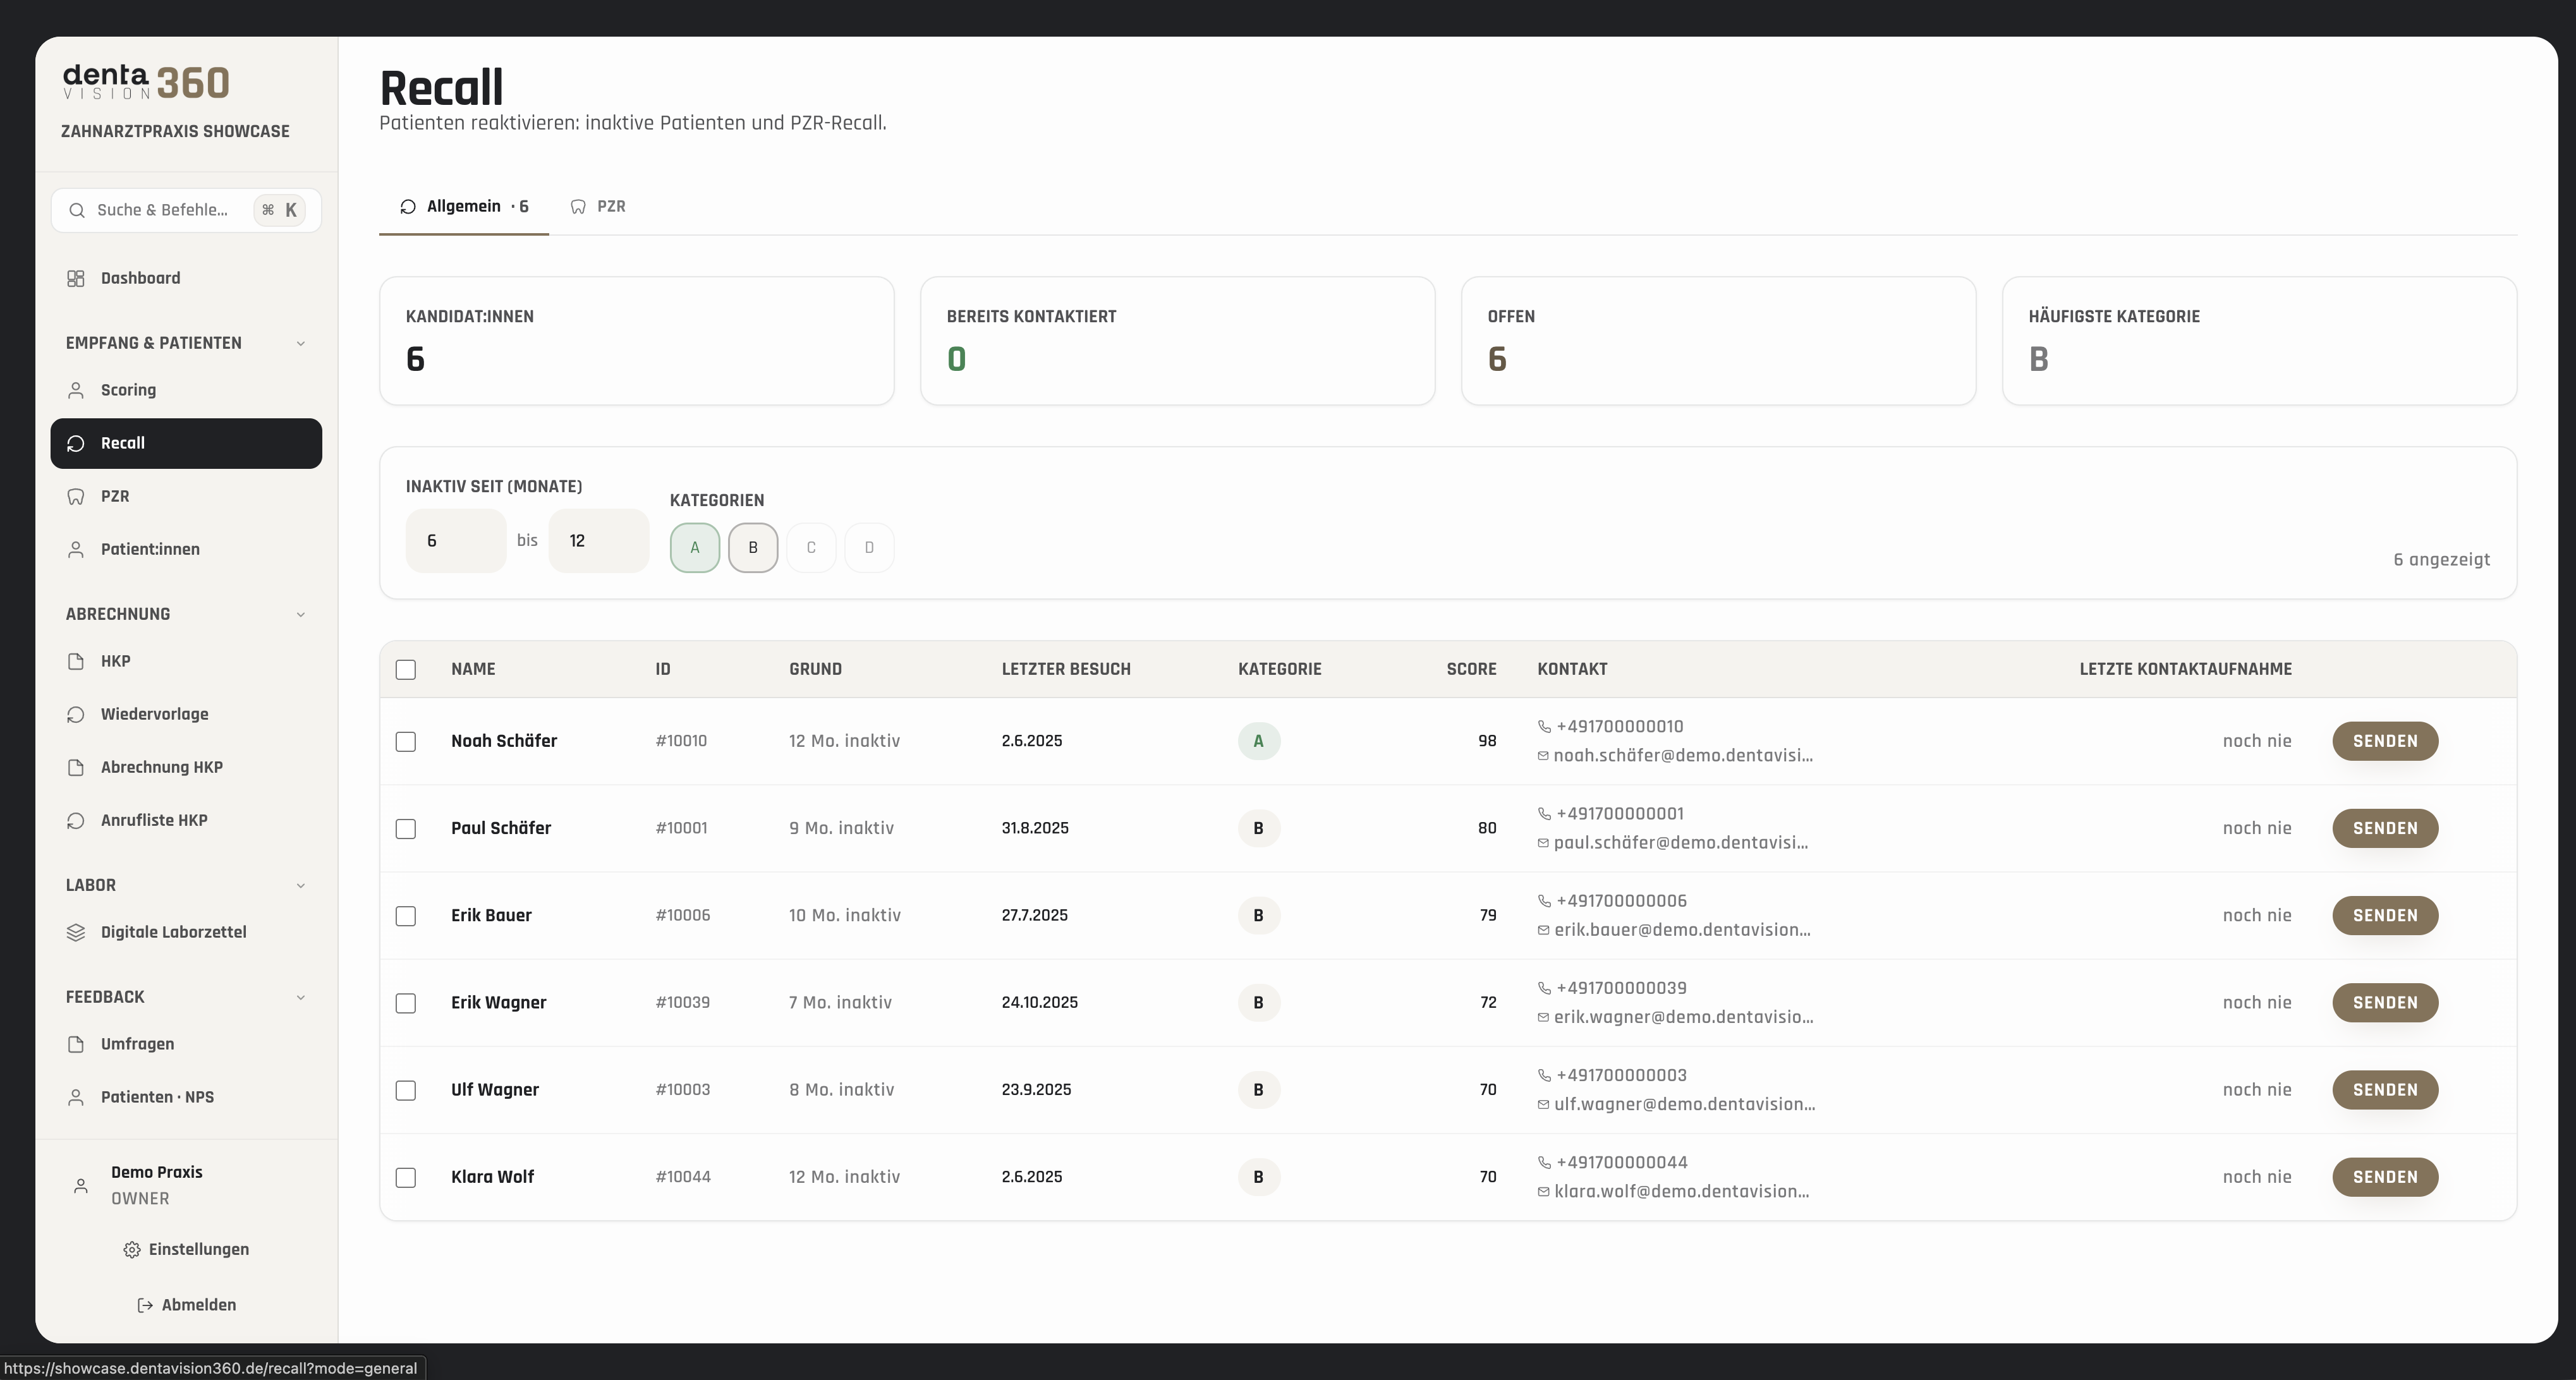Open the Digitale Laborzettel layers icon

tap(76, 932)
